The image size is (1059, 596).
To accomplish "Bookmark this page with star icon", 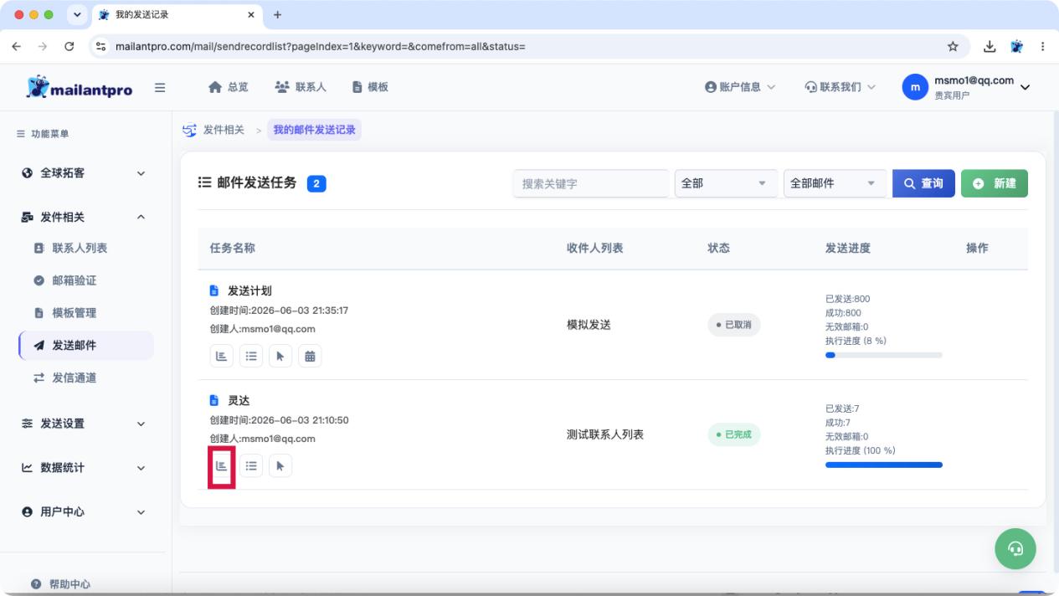I will tap(953, 46).
